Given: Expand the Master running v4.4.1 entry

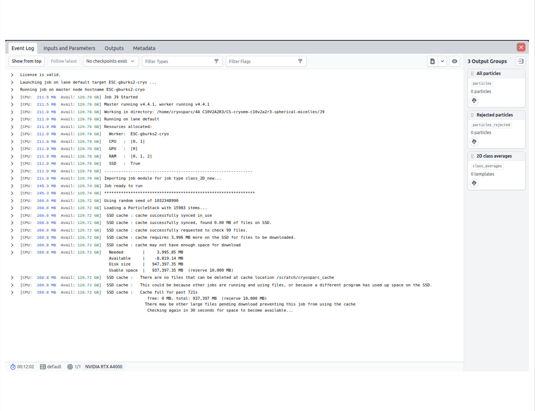Looking at the screenshot, I should pos(12,104).
